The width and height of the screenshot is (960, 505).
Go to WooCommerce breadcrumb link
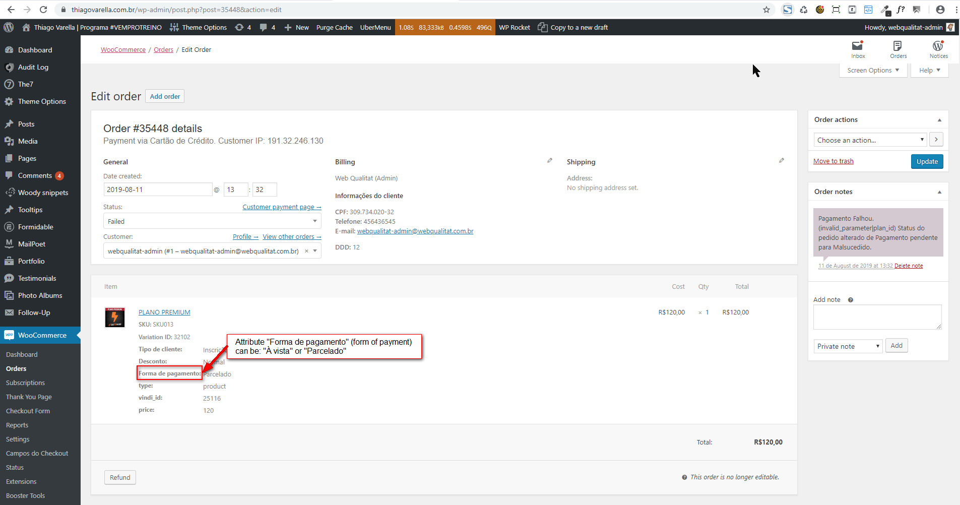(x=123, y=50)
